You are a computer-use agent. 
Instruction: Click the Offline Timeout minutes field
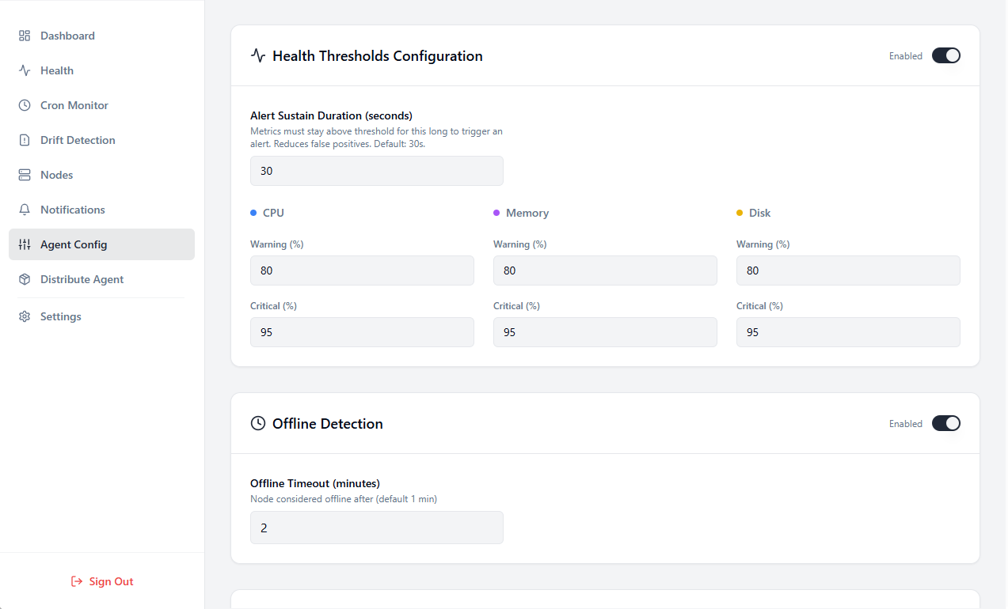pos(376,528)
